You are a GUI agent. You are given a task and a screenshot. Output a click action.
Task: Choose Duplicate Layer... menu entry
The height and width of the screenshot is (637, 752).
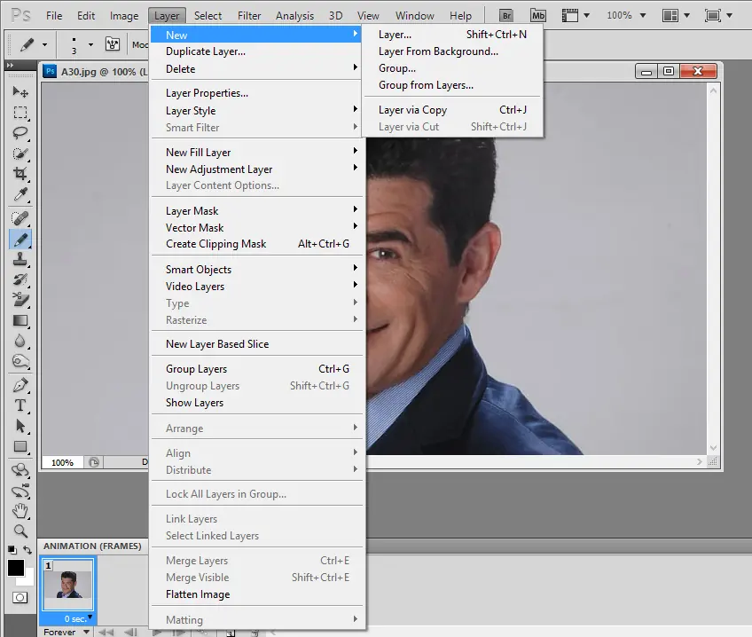click(206, 51)
